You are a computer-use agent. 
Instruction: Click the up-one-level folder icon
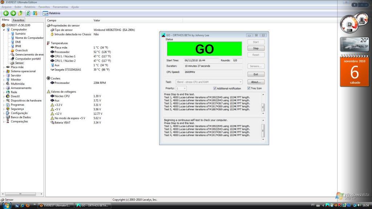[21, 13]
